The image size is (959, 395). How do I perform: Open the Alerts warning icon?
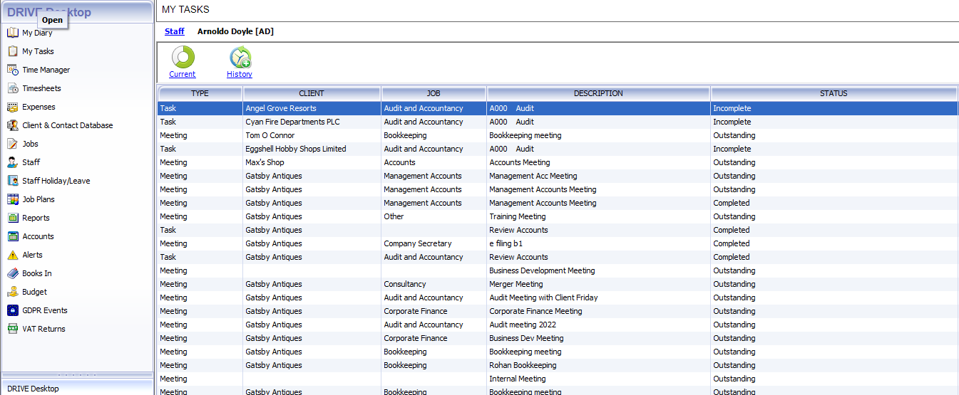(12, 255)
